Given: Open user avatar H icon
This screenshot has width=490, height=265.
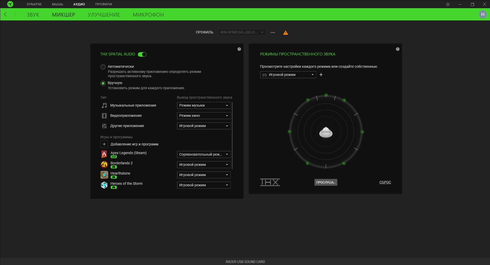Looking at the screenshot, I should click(483, 15).
